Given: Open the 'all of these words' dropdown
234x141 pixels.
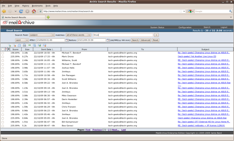Looking at the screenshot, I should click(78, 35).
